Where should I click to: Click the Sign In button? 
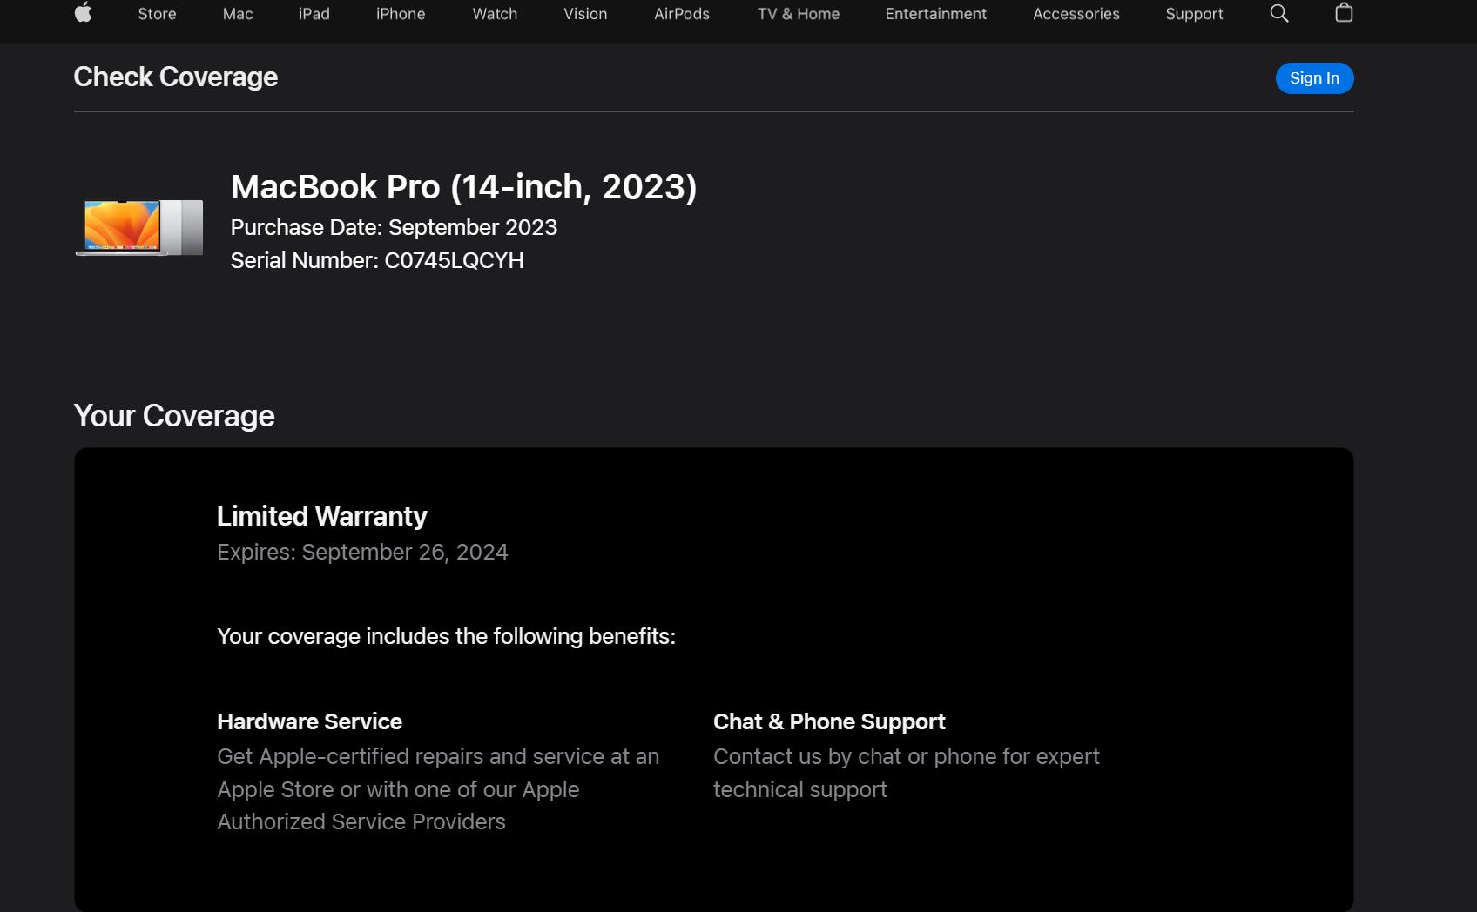[x=1314, y=78]
